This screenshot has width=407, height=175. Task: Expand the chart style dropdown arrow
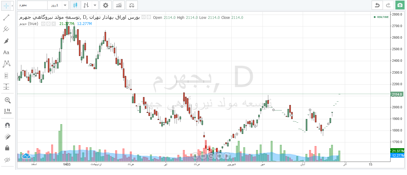pyautogui.click(x=95, y=5)
